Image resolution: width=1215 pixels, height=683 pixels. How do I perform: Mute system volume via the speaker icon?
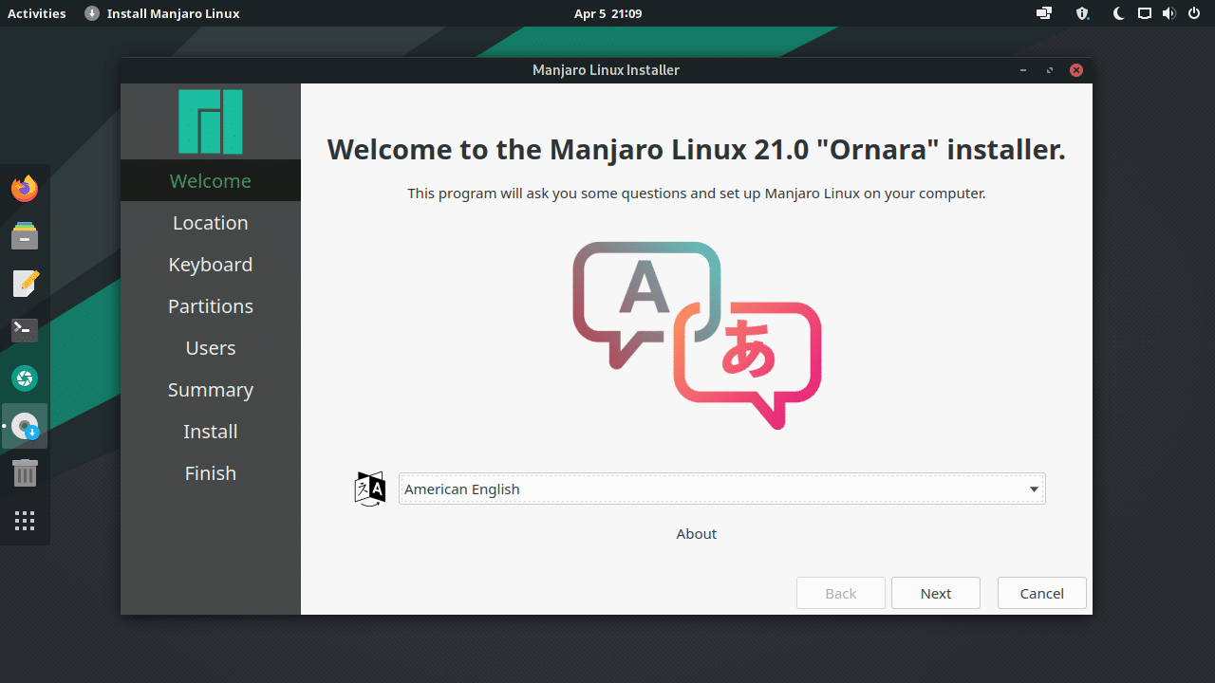[1169, 13]
